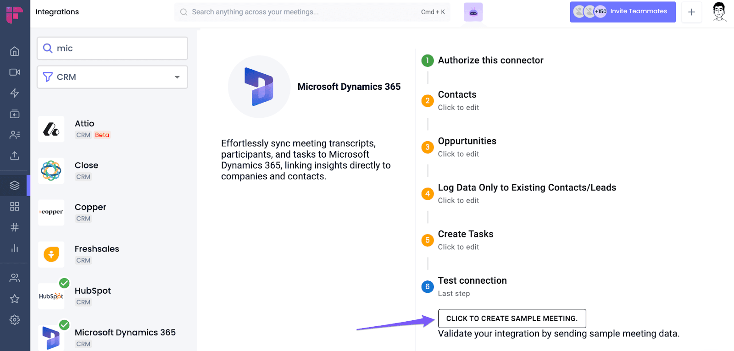The height and width of the screenshot is (351, 734).
Task: Focus the global meetings search bar
Action: 312,12
